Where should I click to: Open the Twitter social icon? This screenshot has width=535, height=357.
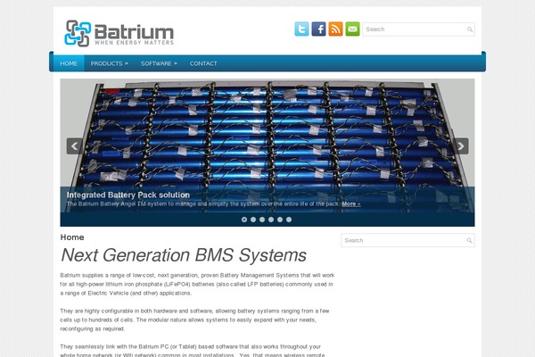coord(301,29)
